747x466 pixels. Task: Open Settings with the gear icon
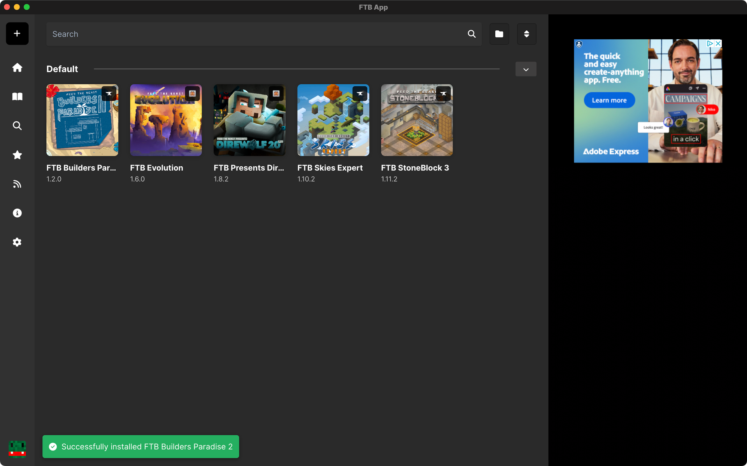pyautogui.click(x=17, y=242)
